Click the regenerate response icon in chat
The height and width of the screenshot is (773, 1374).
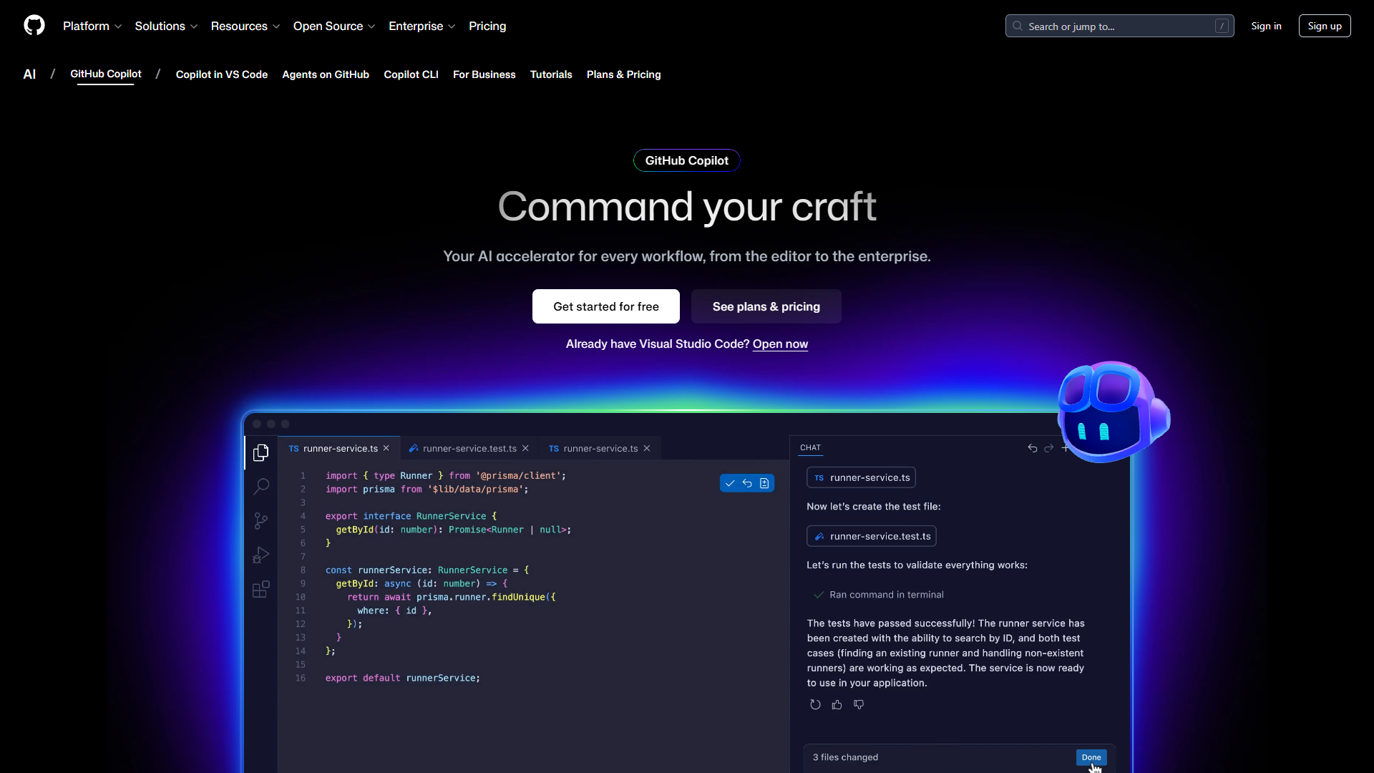click(815, 704)
